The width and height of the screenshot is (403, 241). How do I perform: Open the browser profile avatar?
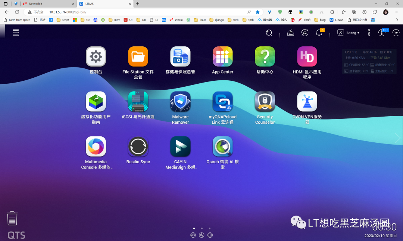coord(385,12)
